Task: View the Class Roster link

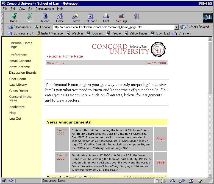Action: pyautogui.click(x=19, y=91)
